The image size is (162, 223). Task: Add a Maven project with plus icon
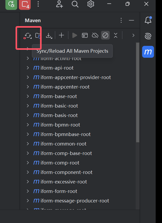coord(61,35)
